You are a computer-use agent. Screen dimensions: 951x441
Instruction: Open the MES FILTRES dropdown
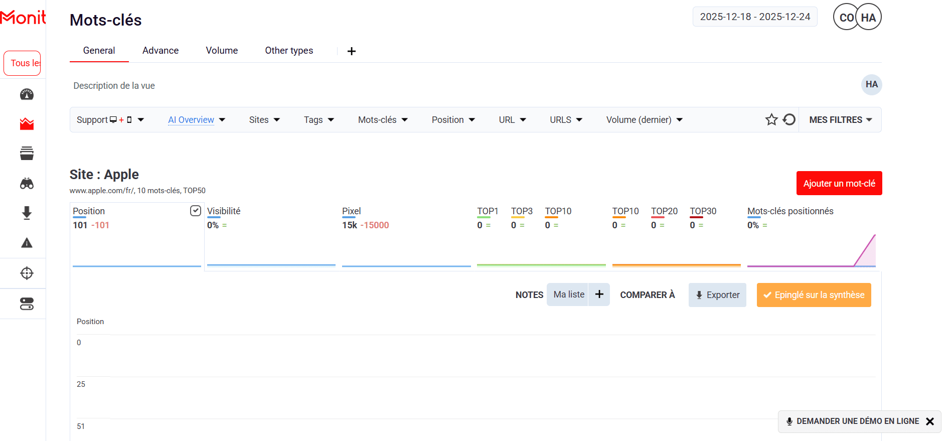840,120
